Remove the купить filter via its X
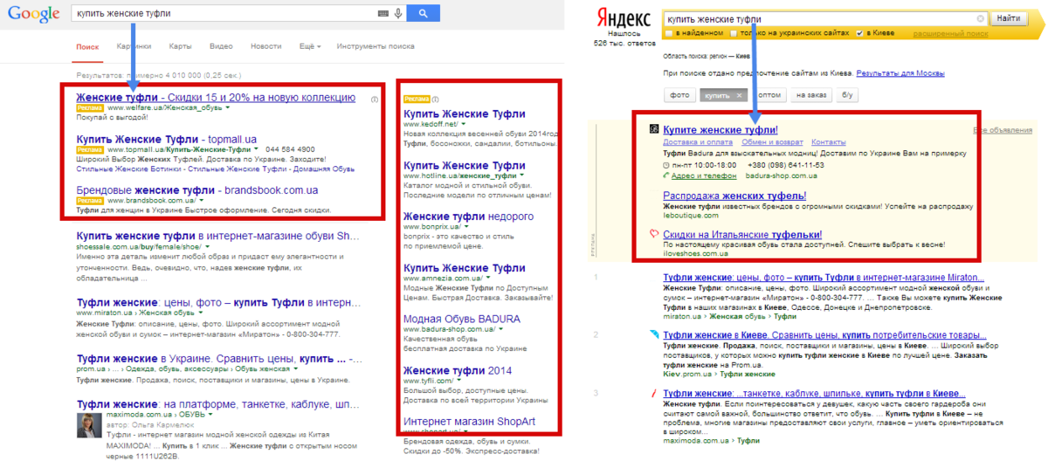This screenshot has width=1048, height=461. (x=739, y=94)
